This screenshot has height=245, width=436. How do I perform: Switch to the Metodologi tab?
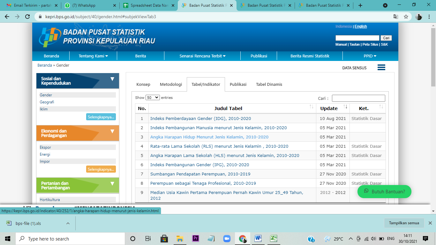(x=171, y=85)
